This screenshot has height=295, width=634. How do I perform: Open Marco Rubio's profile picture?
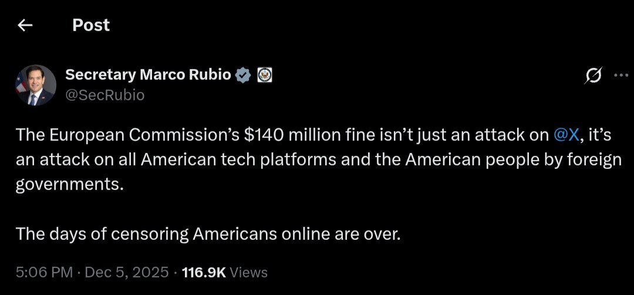point(35,85)
